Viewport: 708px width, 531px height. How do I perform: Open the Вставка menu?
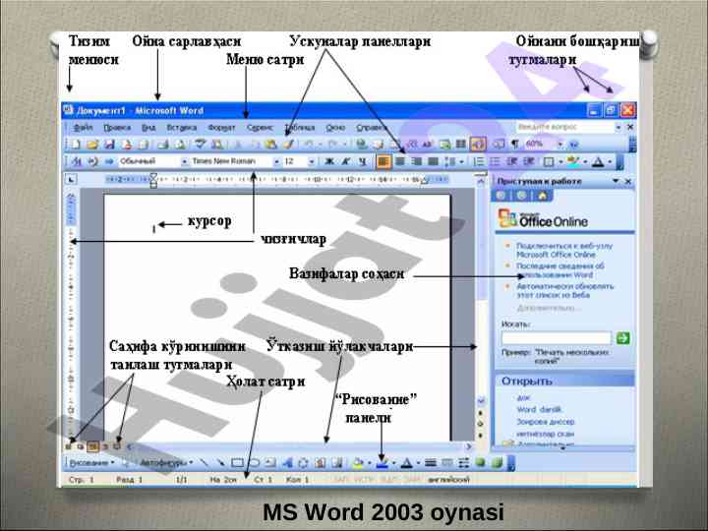point(182,128)
